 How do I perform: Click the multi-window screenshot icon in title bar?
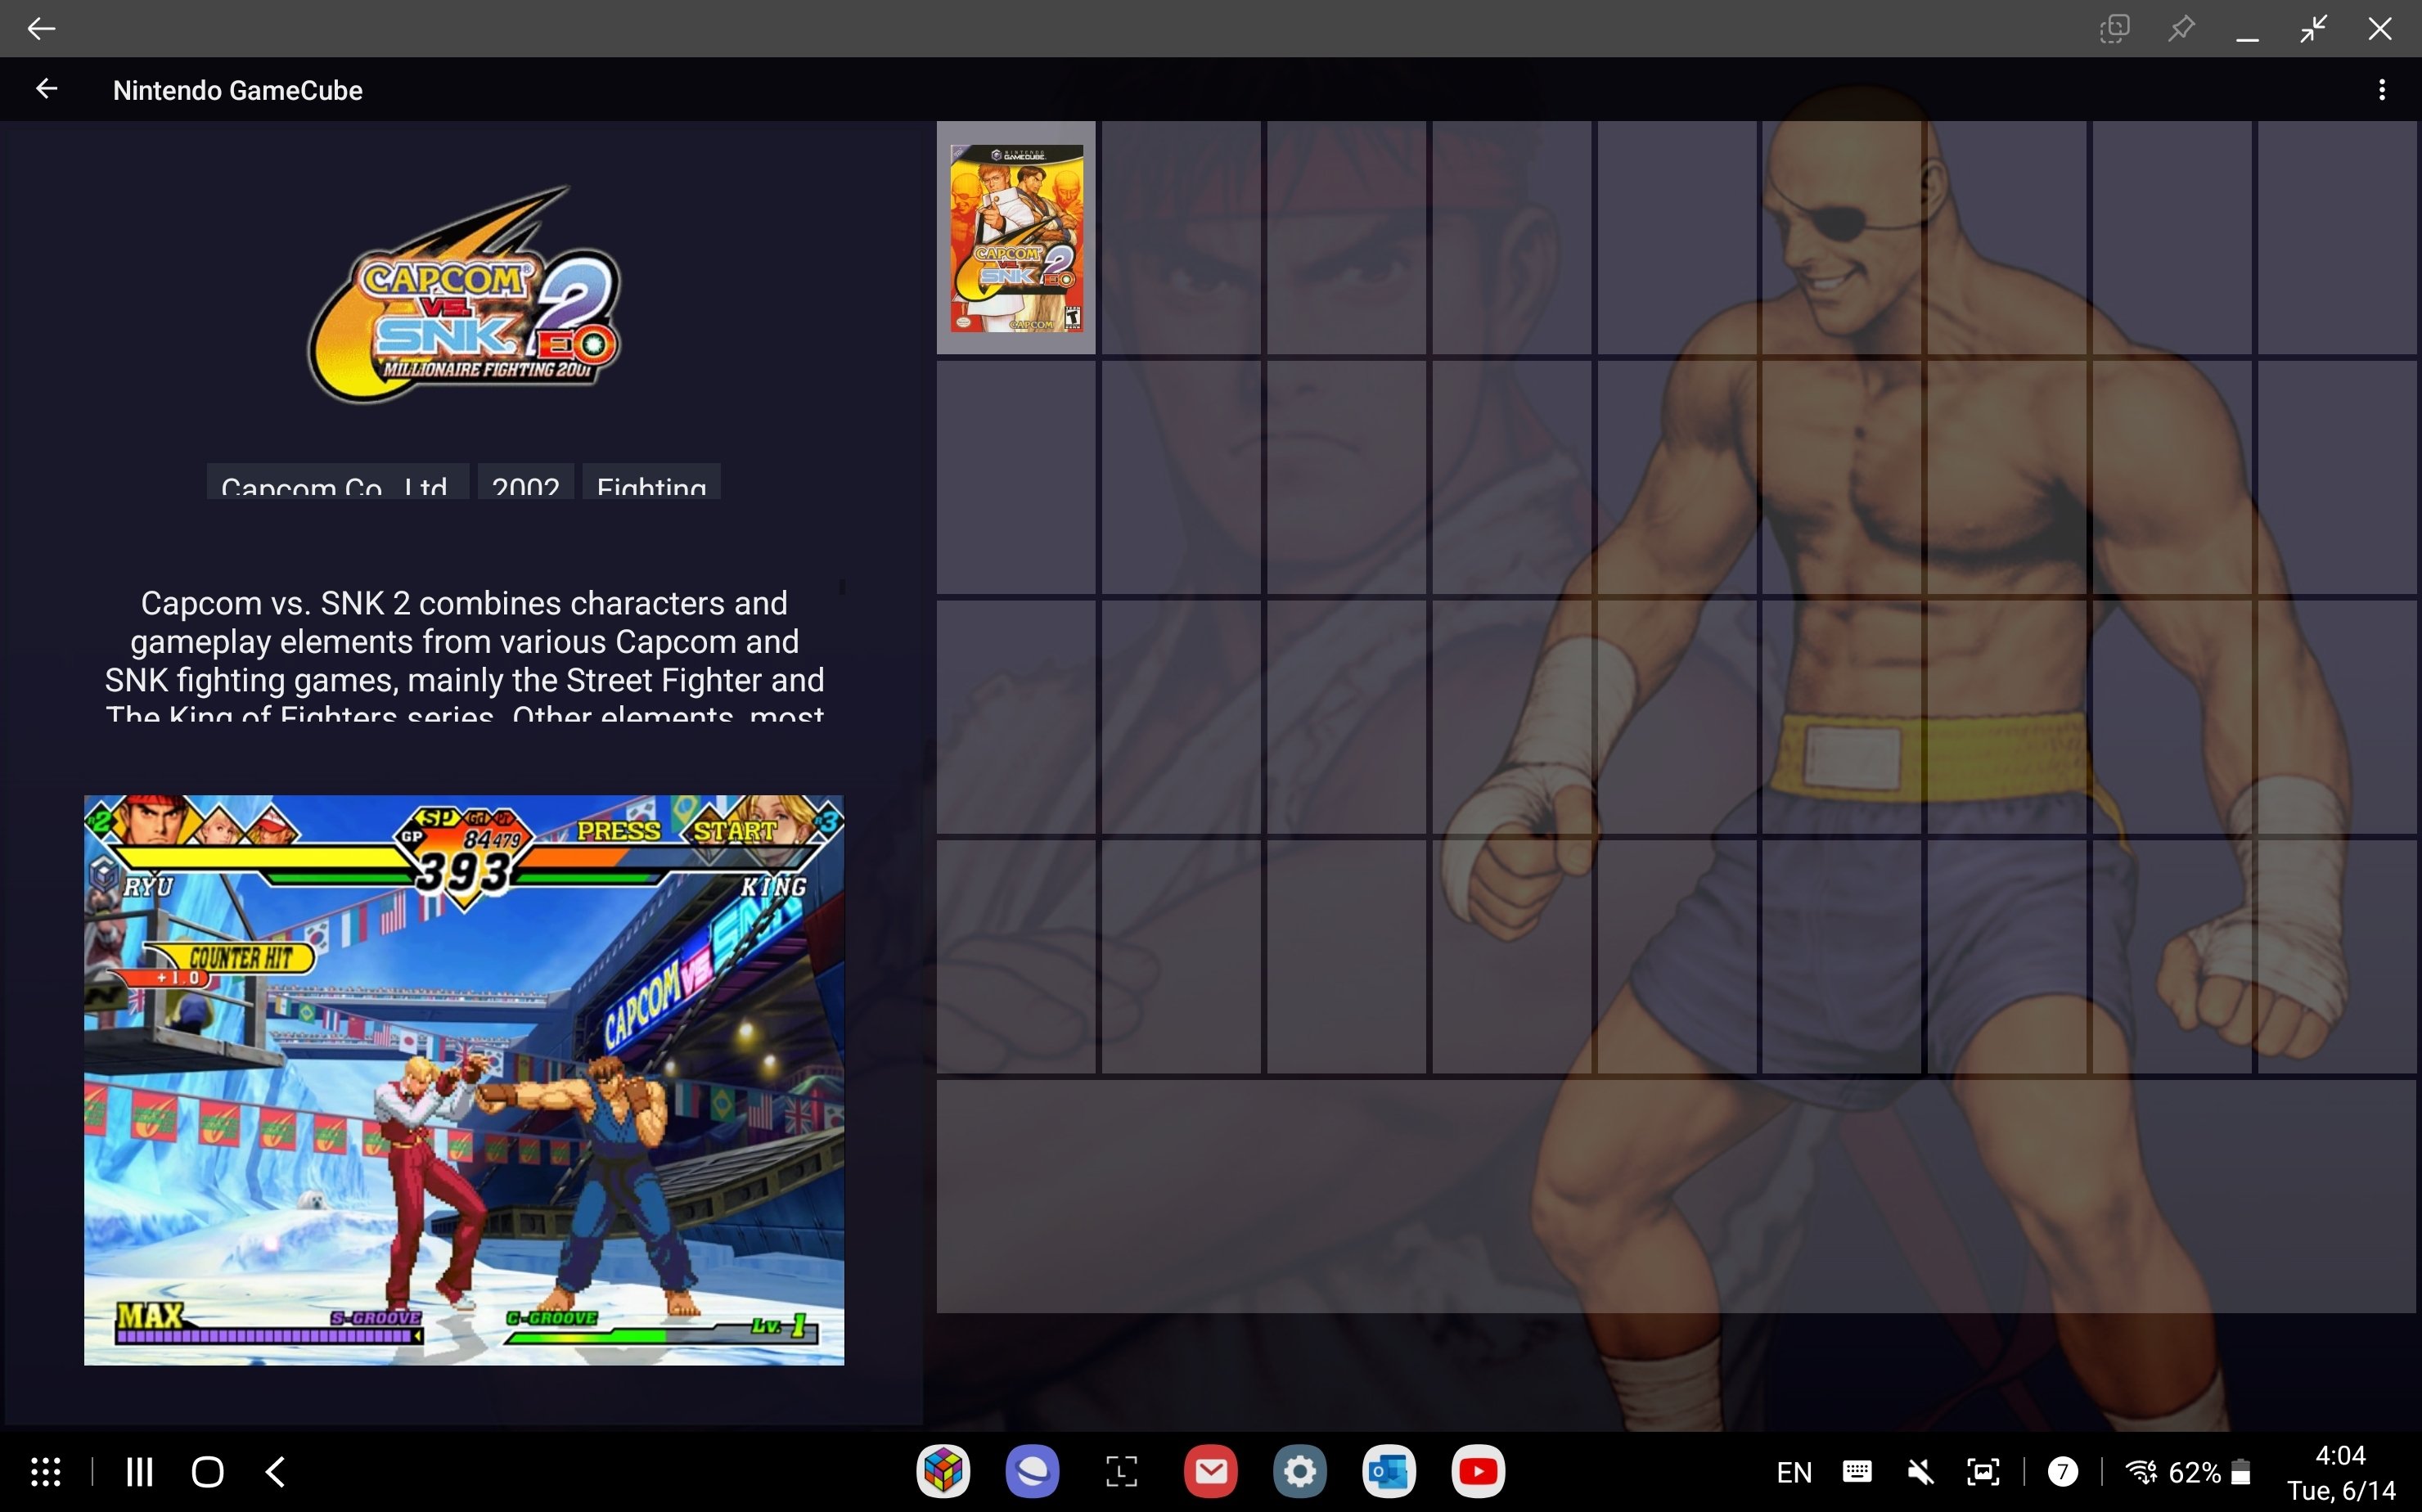(x=2114, y=29)
